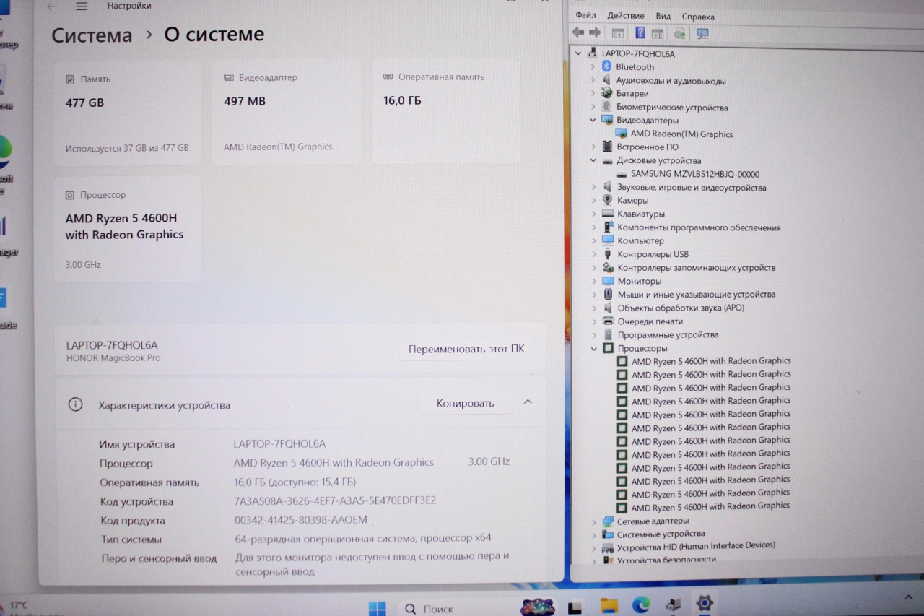Click product code 00342-41425-80398-AAOEM

pos(301,520)
